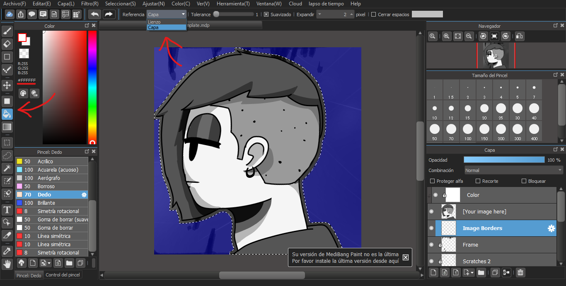Open the Combinación blend mode dropdown
This screenshot has height=286, width=566.
tap(513, 170)
